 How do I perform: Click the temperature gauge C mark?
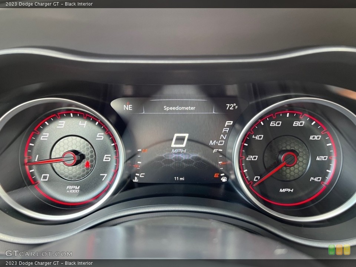142,175
